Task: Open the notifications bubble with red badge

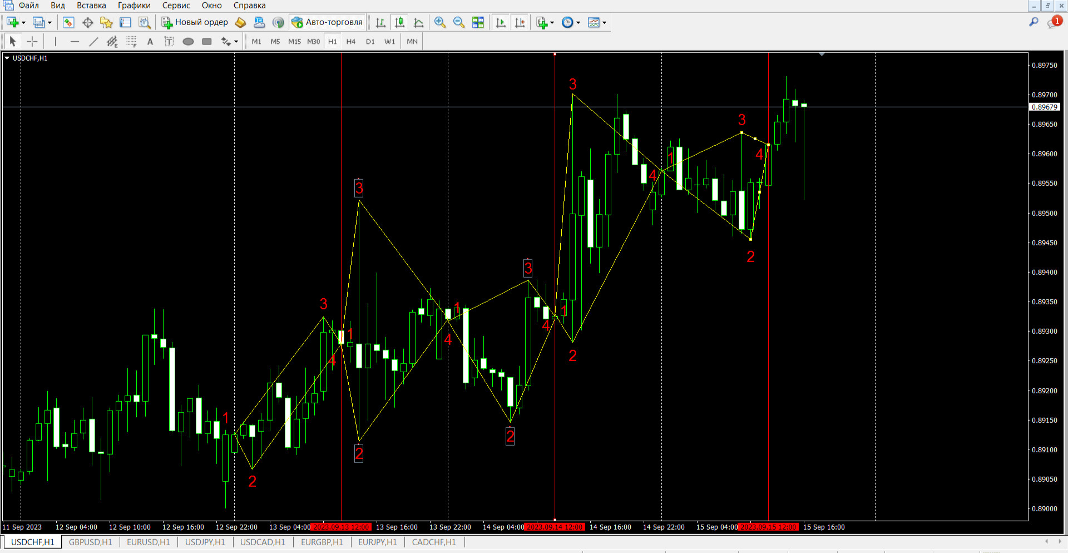Action: (1054, 22)
